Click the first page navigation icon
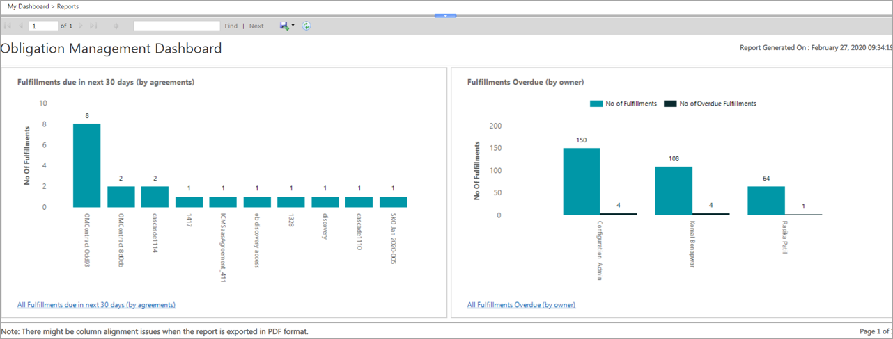This screenshot has width=893, height=339. point(8,26)
